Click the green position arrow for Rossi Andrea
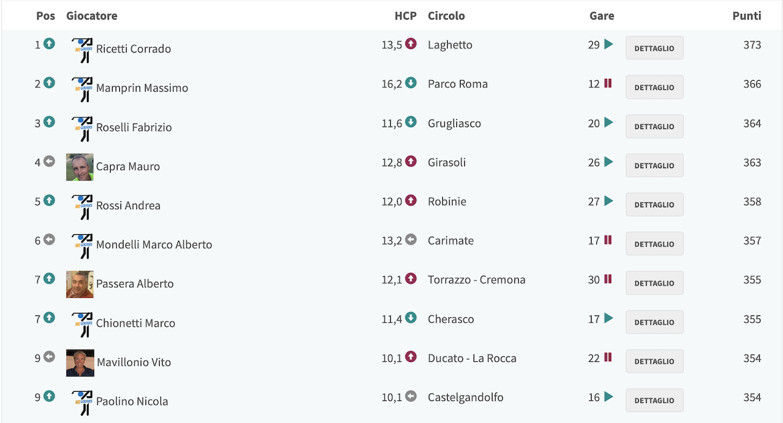The image size is (783, 423). (49, 200)
